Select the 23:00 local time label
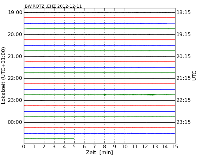199x159 pixels. 15,100
